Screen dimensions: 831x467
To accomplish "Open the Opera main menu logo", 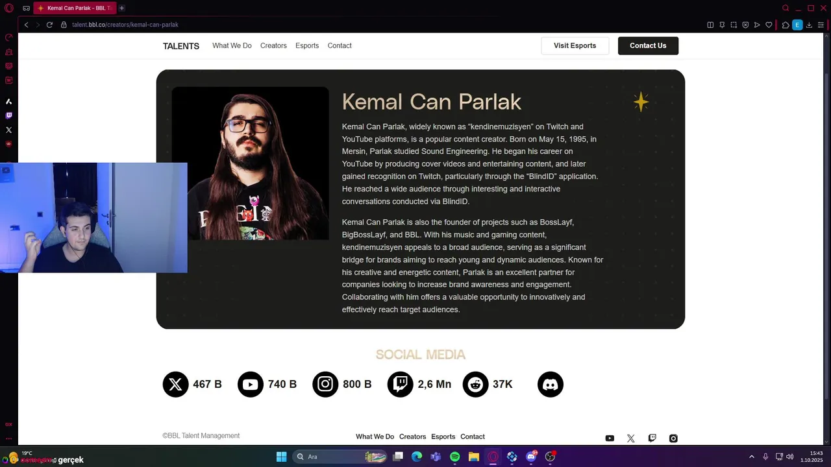I will pyautogui.click(x=8, y=8).
